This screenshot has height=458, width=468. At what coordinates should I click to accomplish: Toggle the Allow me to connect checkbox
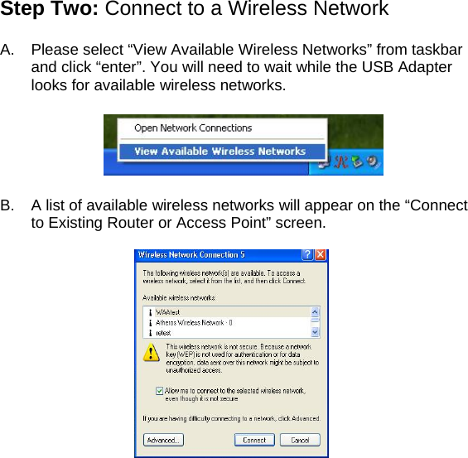[159, 391]
